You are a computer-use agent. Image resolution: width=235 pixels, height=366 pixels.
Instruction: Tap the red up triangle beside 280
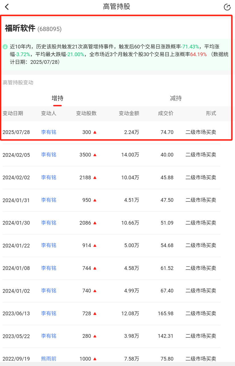tap(95, 336)
